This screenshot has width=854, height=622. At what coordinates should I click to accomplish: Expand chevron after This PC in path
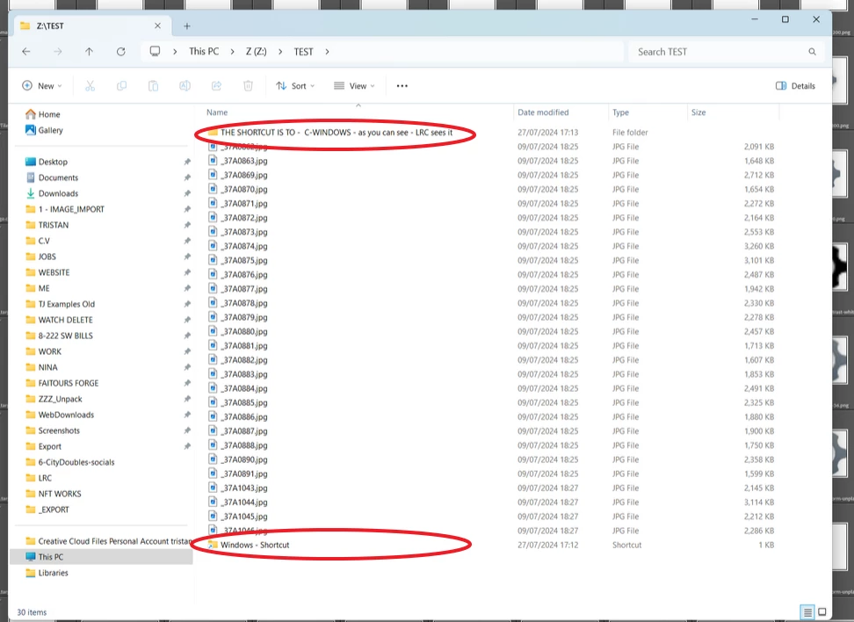tap(233, 52)
